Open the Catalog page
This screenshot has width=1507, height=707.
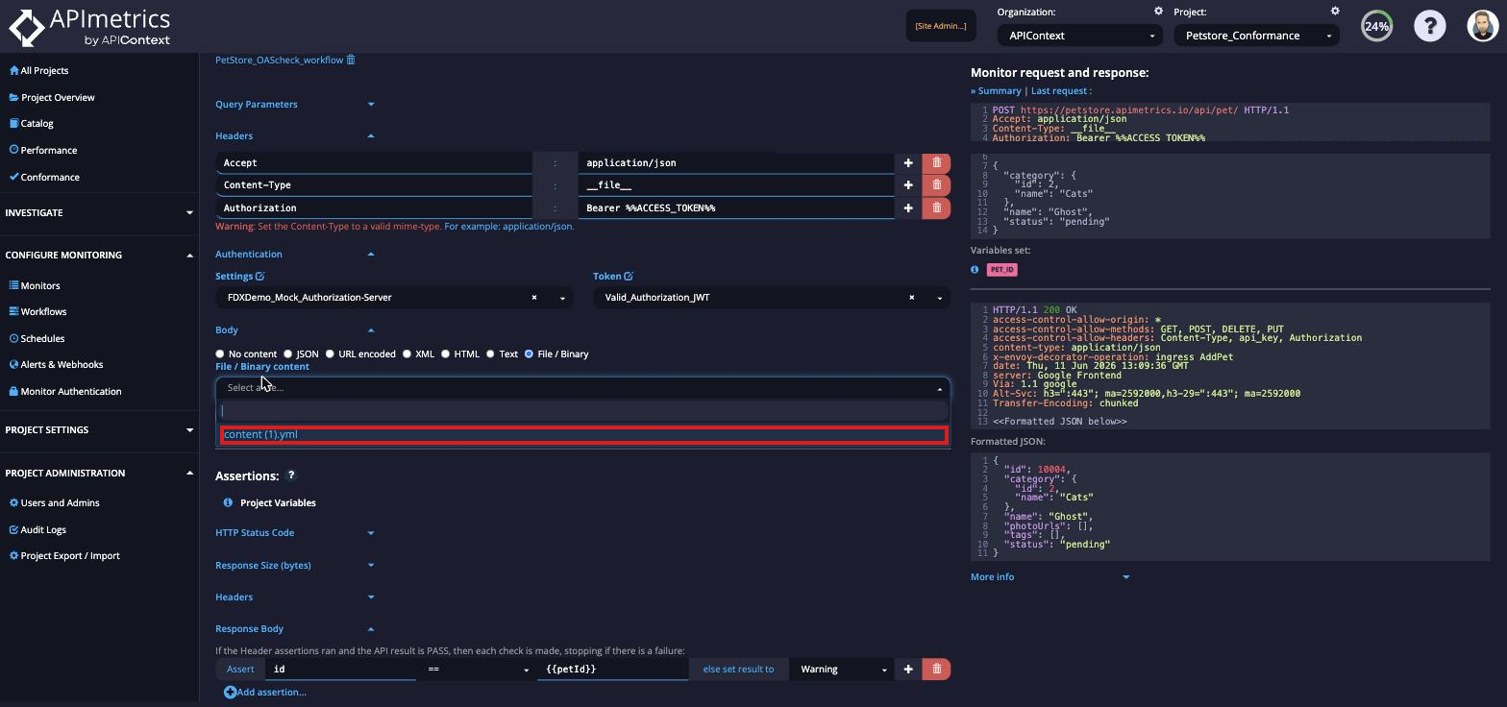[31, 124]
